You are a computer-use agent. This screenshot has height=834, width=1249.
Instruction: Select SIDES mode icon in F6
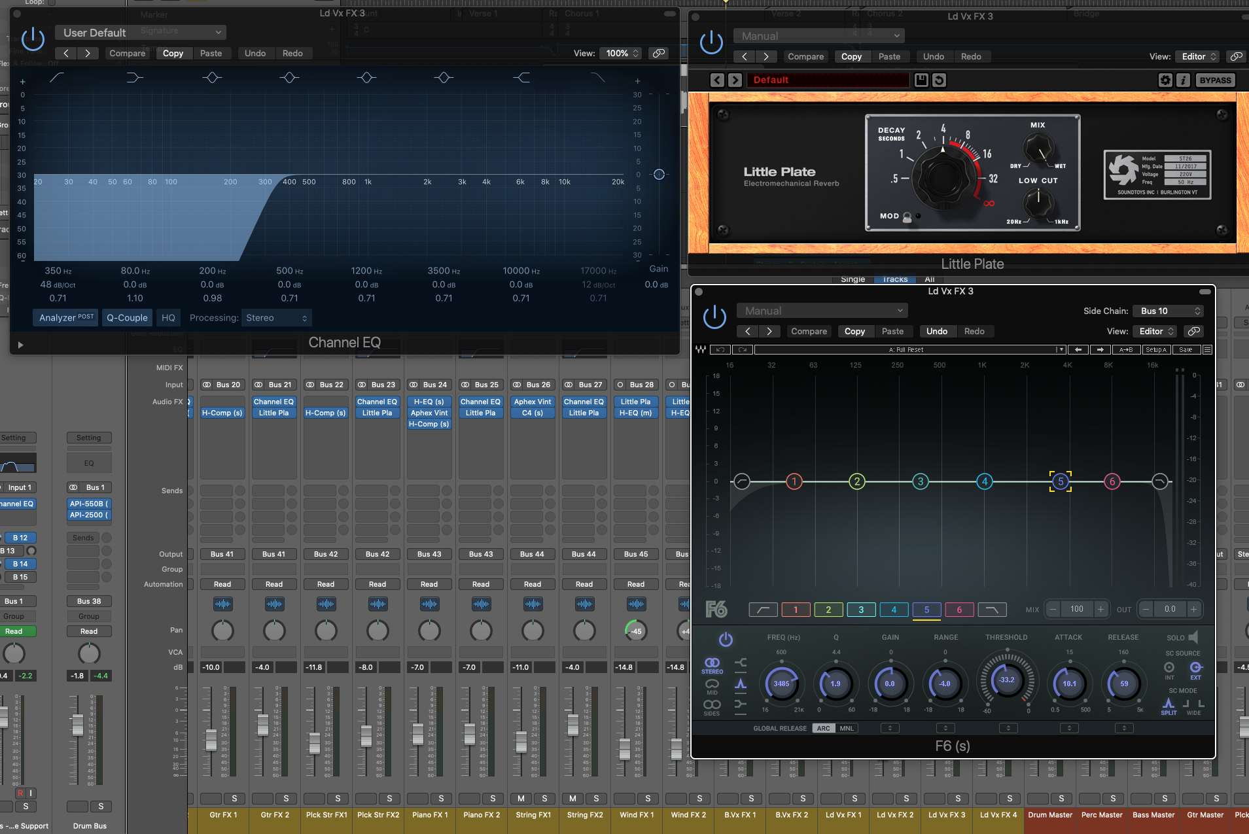tap(712, 707)
